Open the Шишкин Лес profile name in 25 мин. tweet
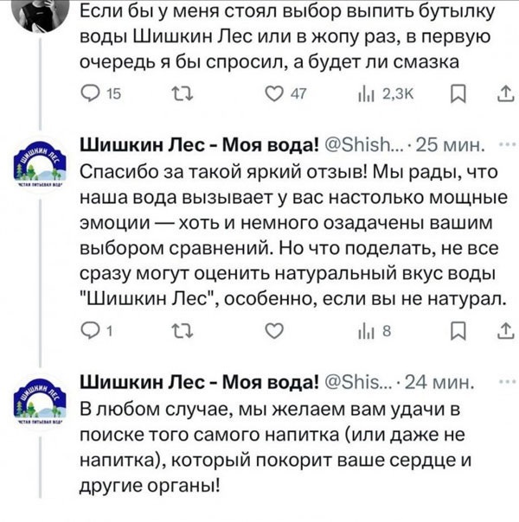The image size is (519, 522). point(201,143)
